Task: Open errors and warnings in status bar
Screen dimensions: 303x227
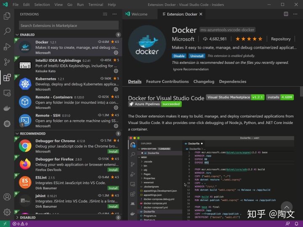Action: [x=20, y=224]
